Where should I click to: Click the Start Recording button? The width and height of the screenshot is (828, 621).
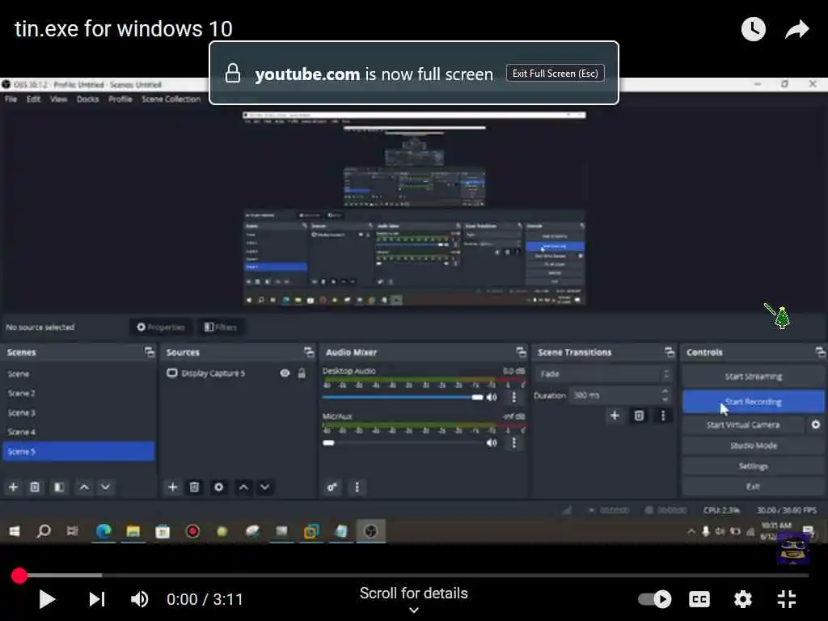(x=753, y=402)
